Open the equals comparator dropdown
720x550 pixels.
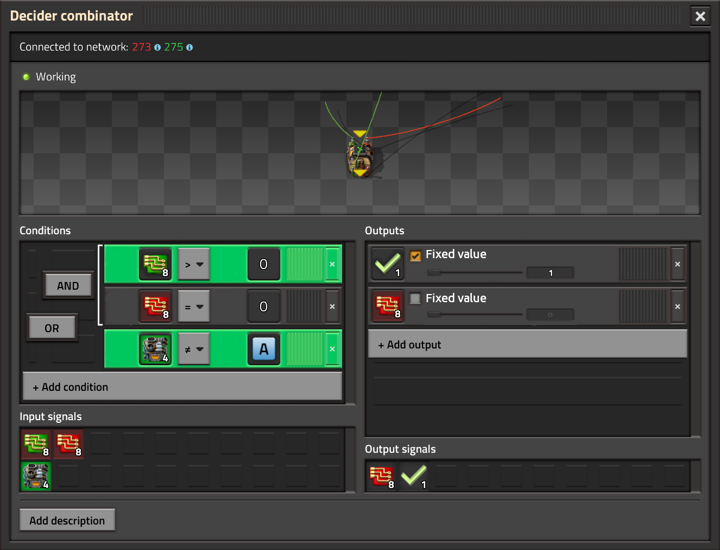click(x=194, y=307)
